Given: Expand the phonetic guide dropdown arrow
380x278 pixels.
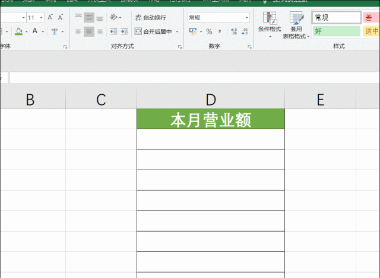Looking at the screenshot, I should [x=62, y=31].
